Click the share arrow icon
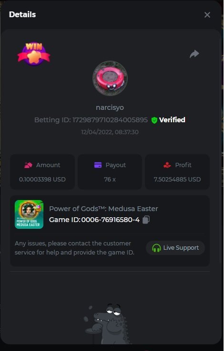Screen dimensions: 224x351 click(x=194, y=54)
